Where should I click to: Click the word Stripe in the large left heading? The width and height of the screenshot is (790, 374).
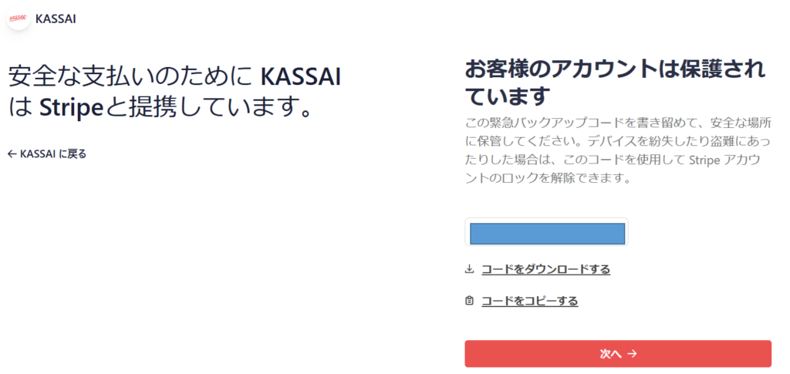point(71,106)
